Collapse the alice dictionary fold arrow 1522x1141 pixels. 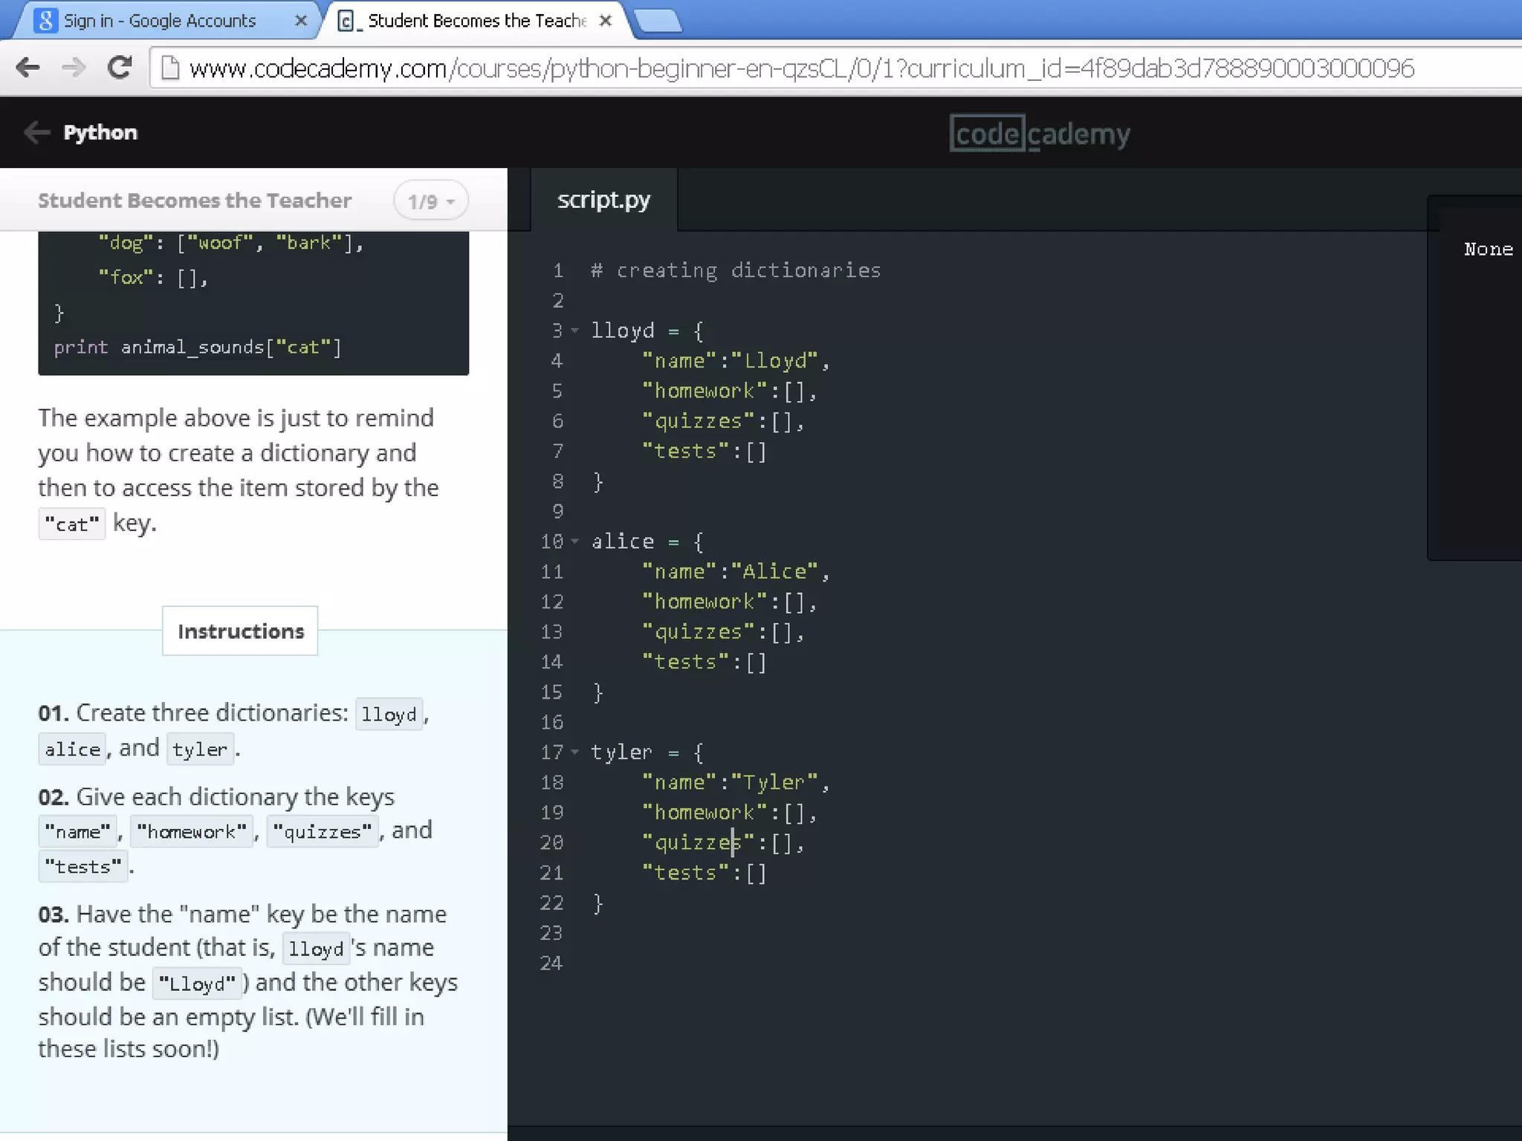[x=574, y=542]
